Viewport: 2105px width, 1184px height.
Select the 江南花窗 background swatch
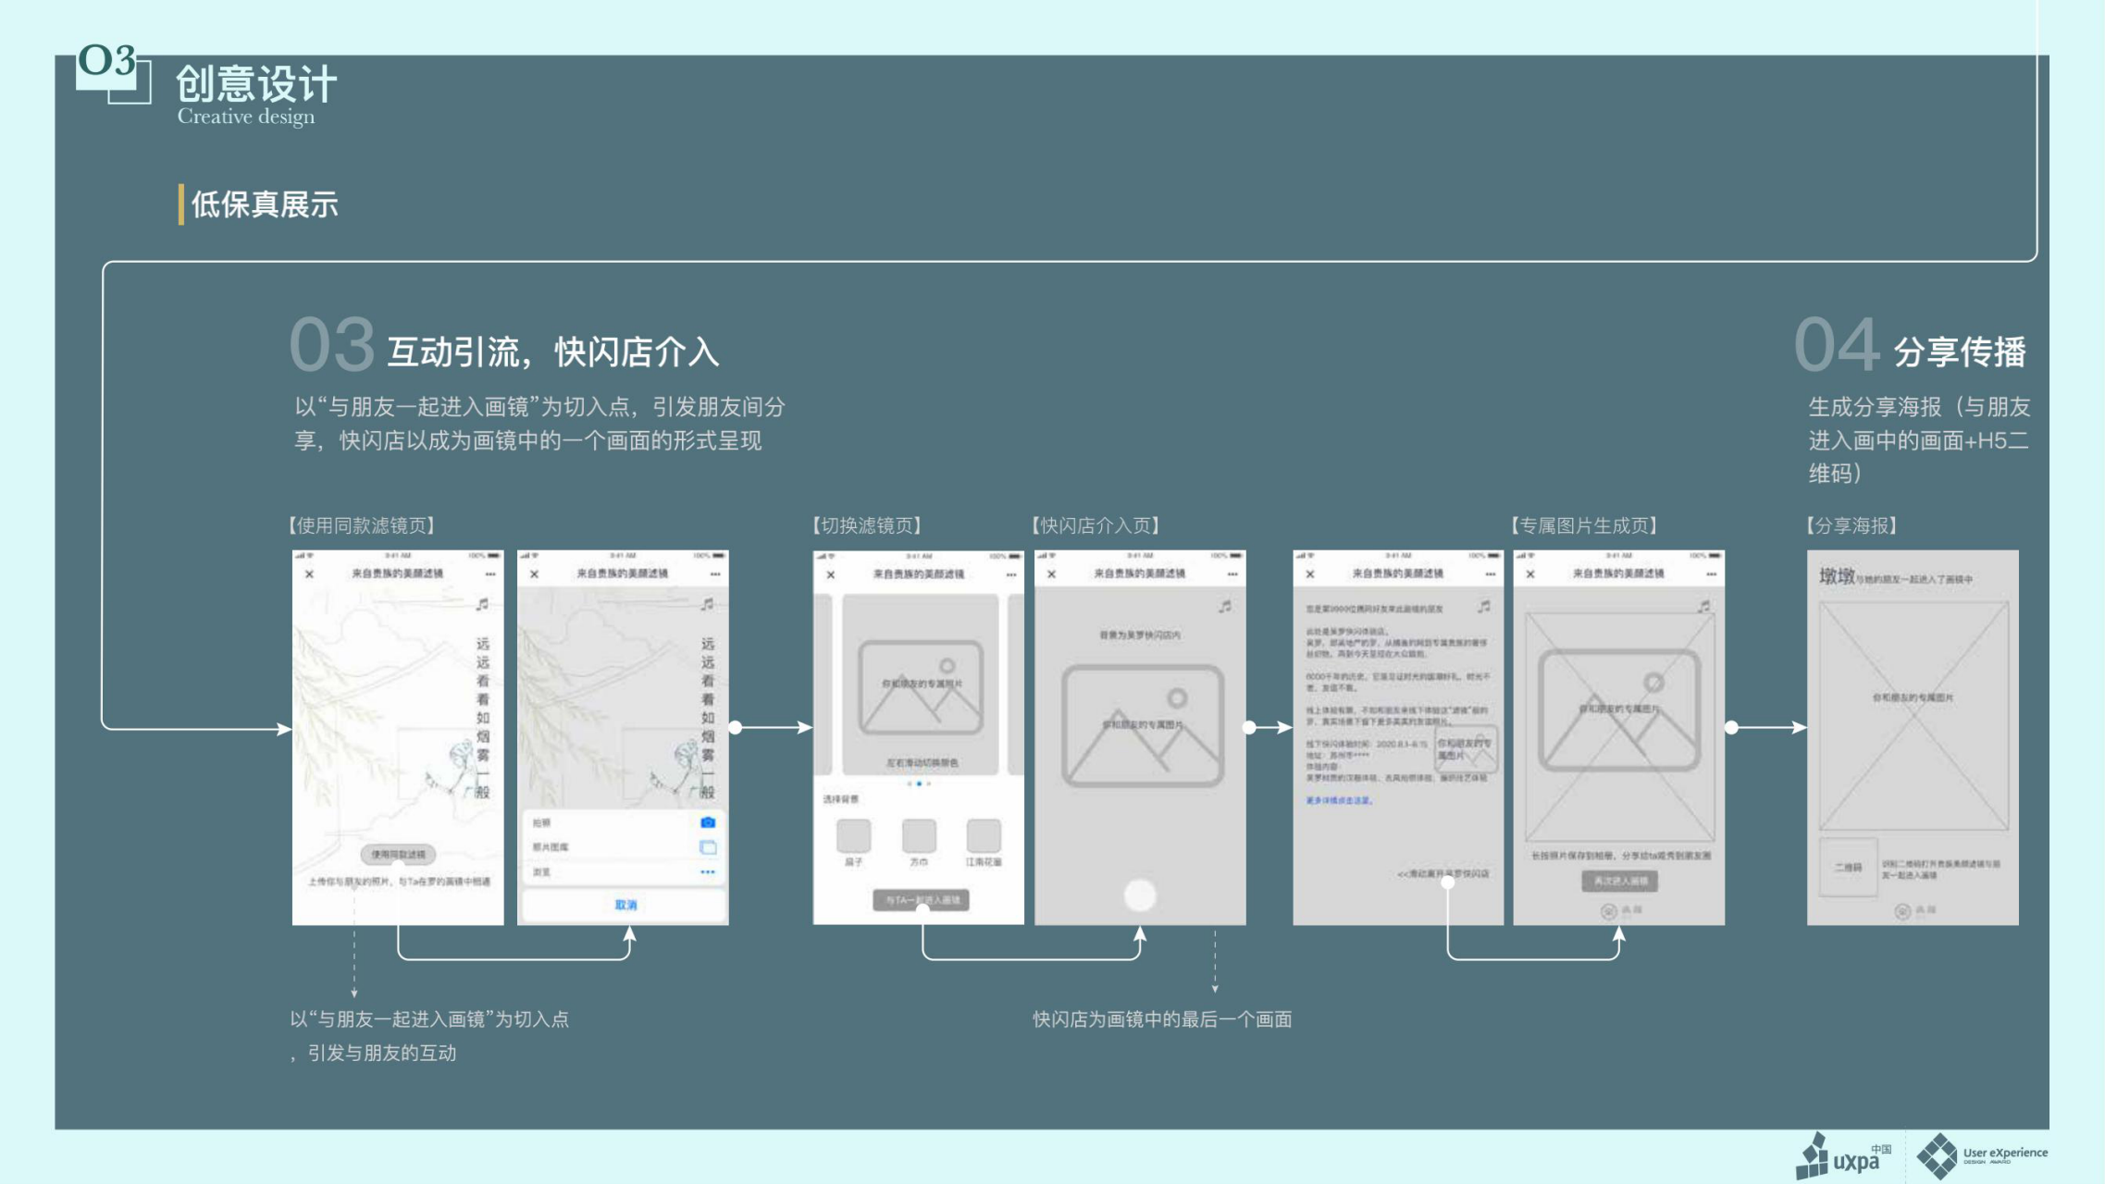(x=984, y=836)
